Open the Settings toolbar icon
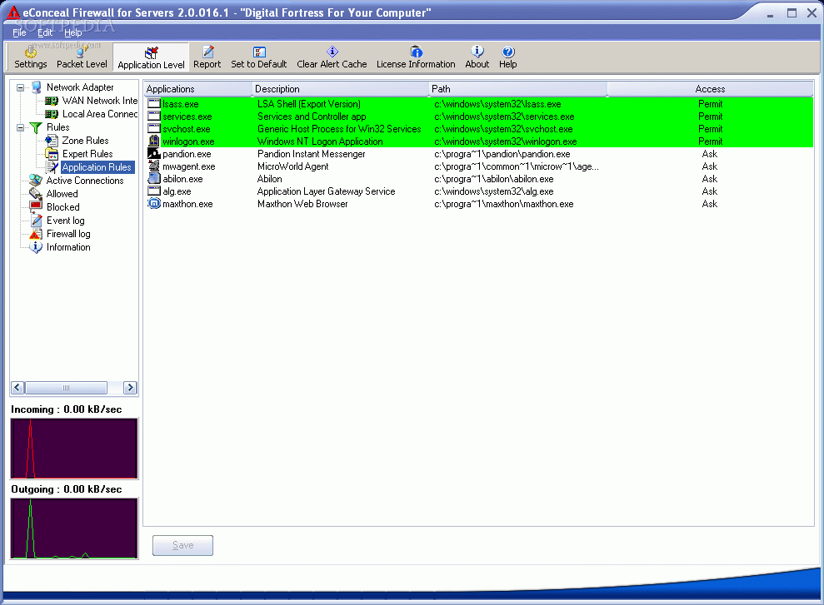The height and width of the screenshot is (605, 824). 31,52
